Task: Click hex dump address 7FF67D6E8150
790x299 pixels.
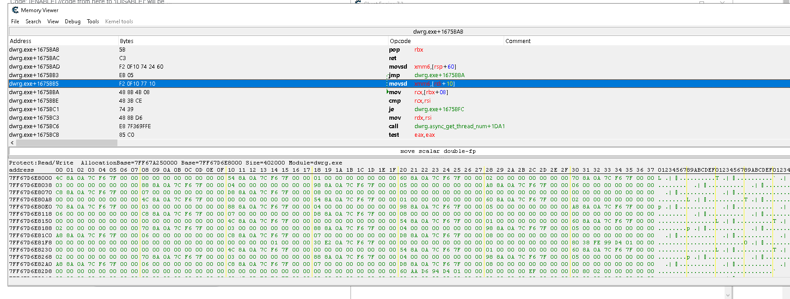Action: (x=30, y=221)
